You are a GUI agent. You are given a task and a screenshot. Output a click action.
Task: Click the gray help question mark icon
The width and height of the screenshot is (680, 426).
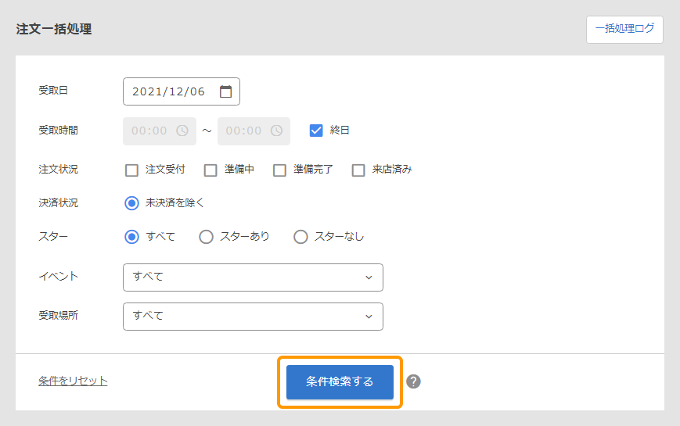(414, 381)
